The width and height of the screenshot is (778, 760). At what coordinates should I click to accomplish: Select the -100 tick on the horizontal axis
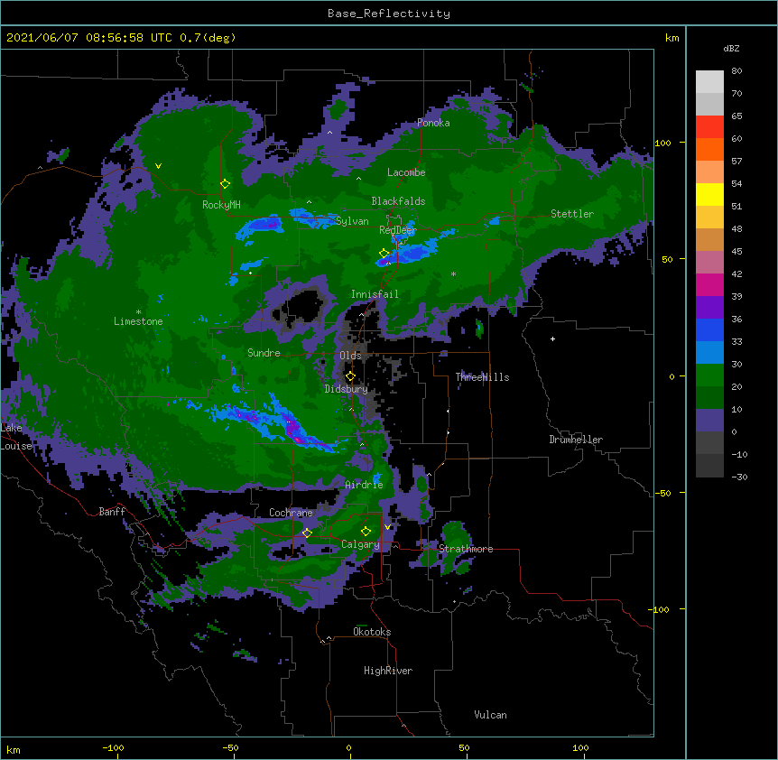(113, 747)
